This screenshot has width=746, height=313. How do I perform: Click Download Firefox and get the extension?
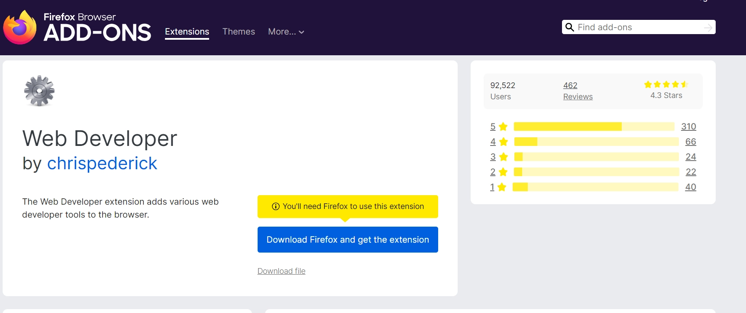tap(348, 240)
